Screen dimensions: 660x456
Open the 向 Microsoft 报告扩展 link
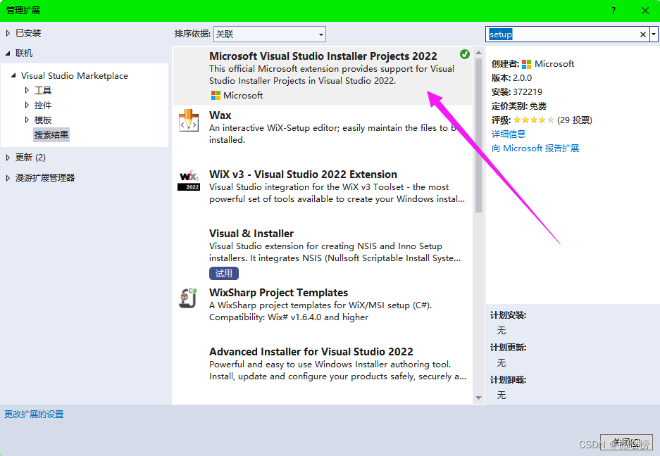[x=535, y=148]
